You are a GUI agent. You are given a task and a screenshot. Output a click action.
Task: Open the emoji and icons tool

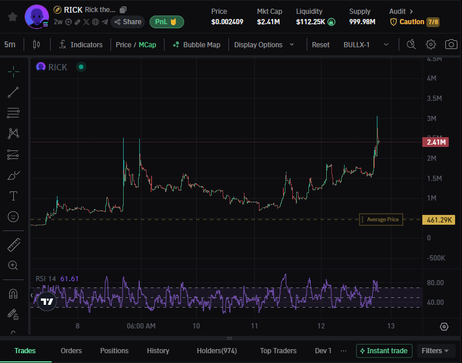pos(13,217)
